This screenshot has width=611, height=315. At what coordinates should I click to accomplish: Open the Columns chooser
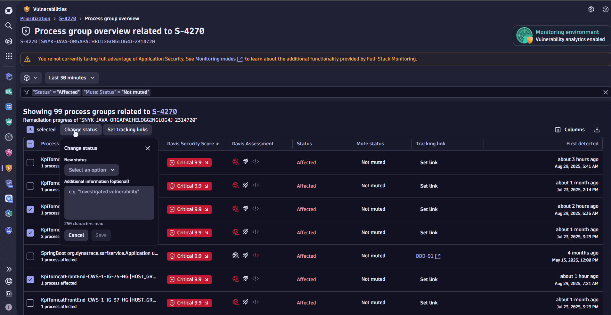(x=570, y=130)
